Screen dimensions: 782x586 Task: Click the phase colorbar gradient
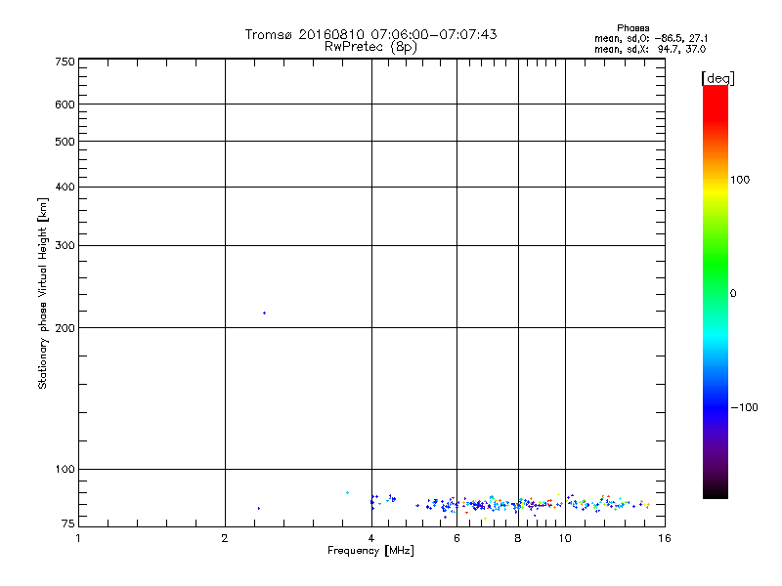(x=716, y=291)
